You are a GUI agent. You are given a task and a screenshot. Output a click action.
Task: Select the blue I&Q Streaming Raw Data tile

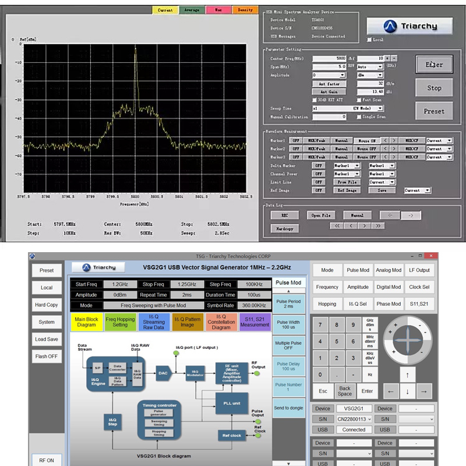point(154,322)
